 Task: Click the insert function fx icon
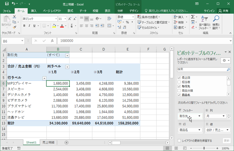coord(52,41)
